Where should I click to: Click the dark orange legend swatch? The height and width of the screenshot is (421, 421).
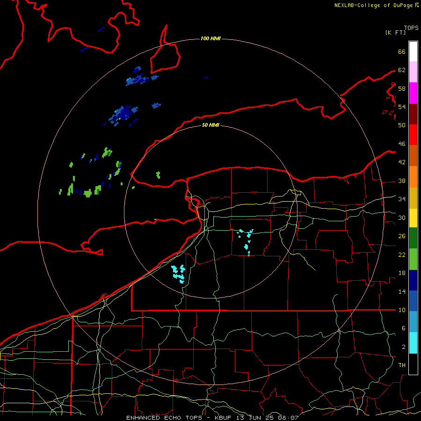click(x=413, y=155)
